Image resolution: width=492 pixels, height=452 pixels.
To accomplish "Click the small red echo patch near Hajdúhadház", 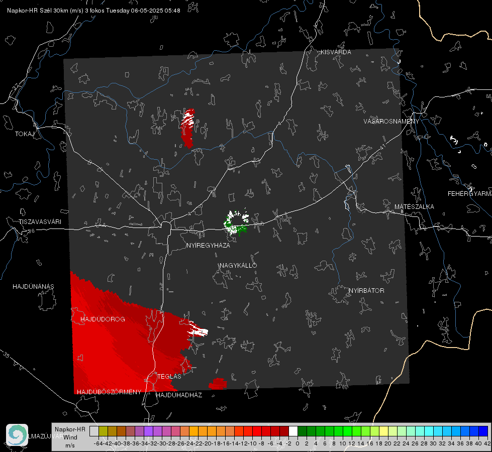I will point(218,384).
